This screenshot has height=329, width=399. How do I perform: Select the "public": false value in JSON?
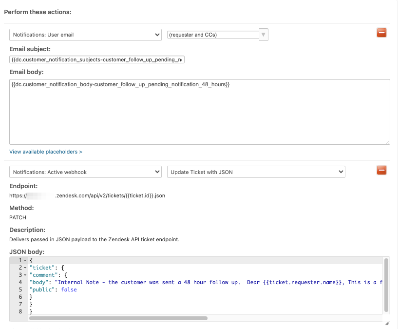tap(69, 290)
